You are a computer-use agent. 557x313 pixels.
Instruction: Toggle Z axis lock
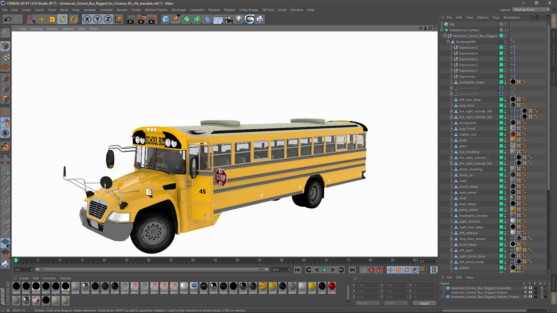tap(108, 19)
